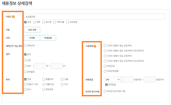Click the 만원이하 maximum wage input field
171x105 pixels.
click(x=150, y=79)
